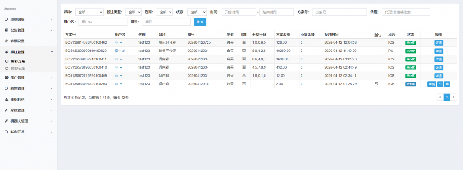The image size is (463, 170).
Task: Select the 购彩方案 submenu item
Action: [18, 61]
